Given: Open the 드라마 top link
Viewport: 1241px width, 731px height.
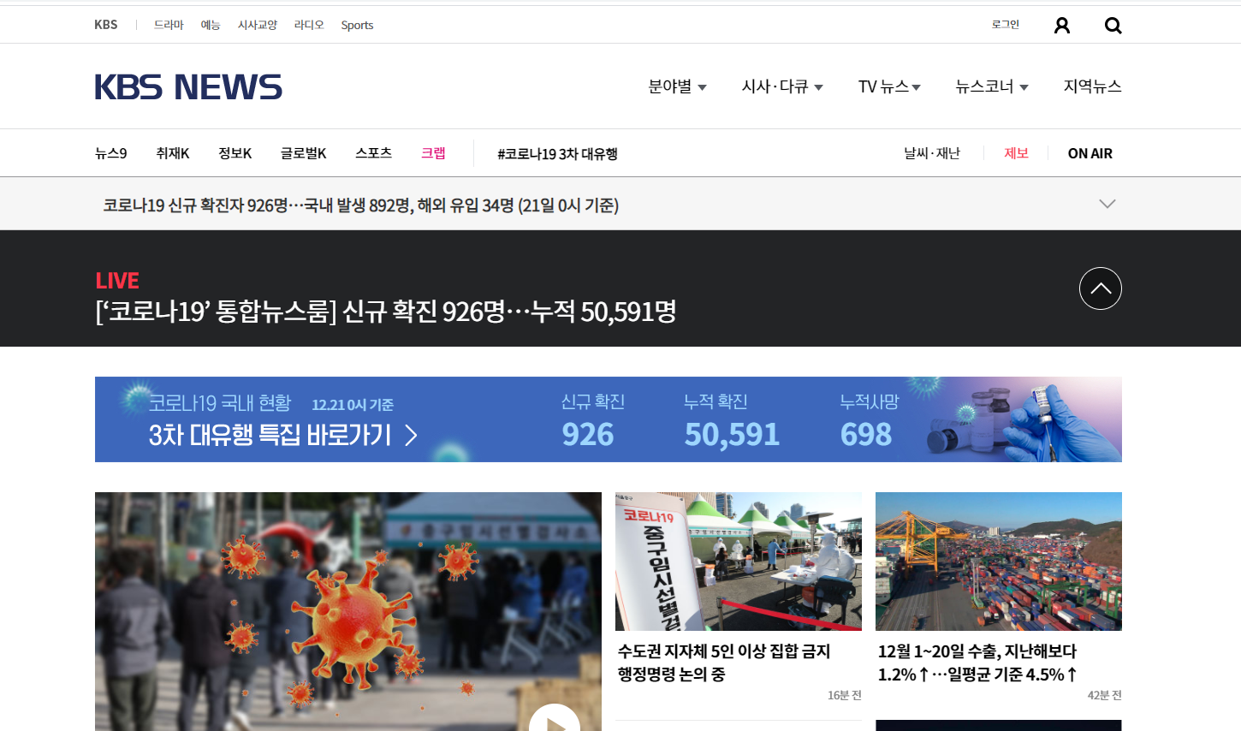Looking at the screenshot, I should 169,25.
